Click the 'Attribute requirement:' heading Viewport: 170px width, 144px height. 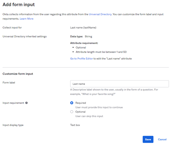click(x=84, y=43)
